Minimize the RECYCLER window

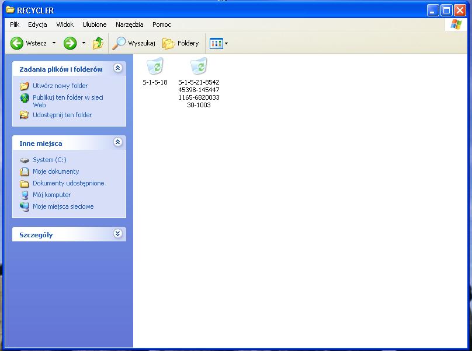tap(432, 10)
